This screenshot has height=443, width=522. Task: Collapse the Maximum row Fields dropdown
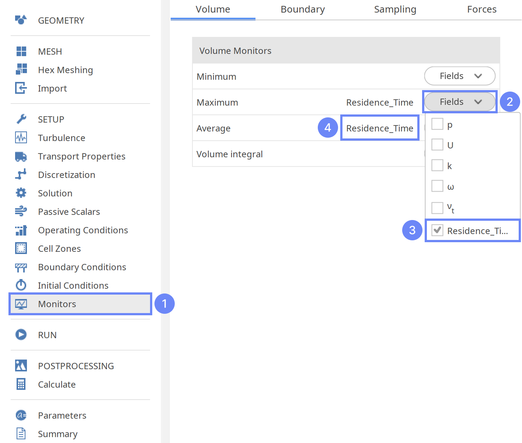[x=459, y=102]
